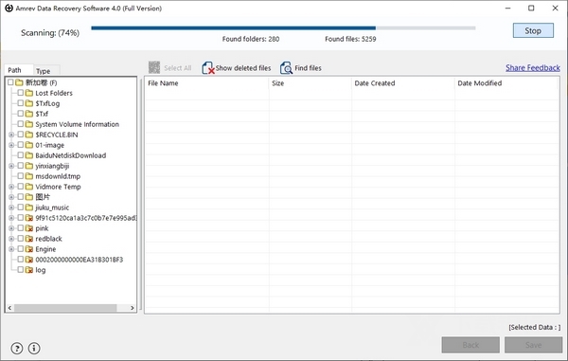This screenshot has width=568, height=361.
Task: Click the msdownld.tmp folder icon
Action: coord(29,176)
